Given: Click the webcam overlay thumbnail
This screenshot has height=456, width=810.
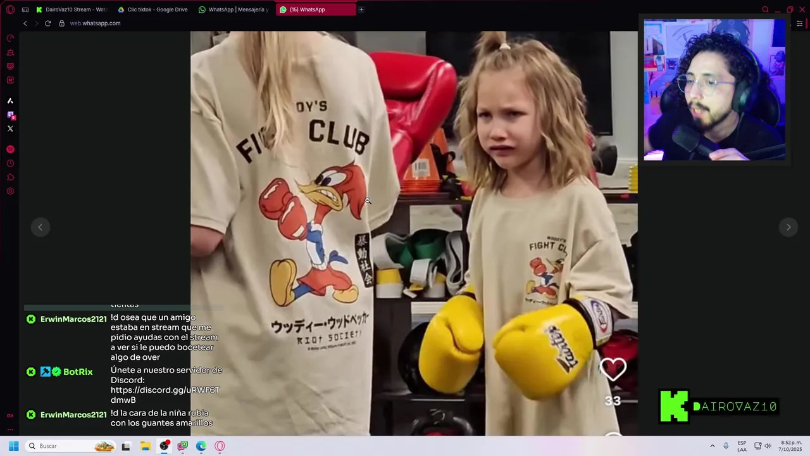Looking at the screenshot, I should point(714,89).
